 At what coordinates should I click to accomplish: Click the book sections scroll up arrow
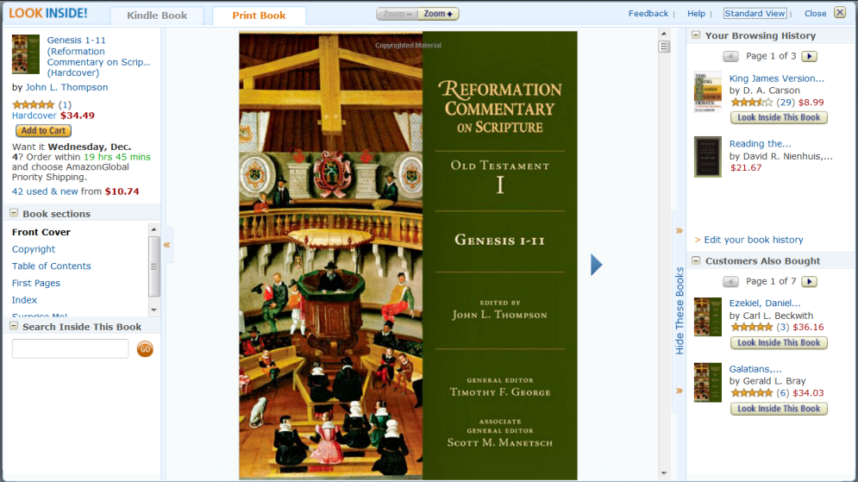point(153,229)
